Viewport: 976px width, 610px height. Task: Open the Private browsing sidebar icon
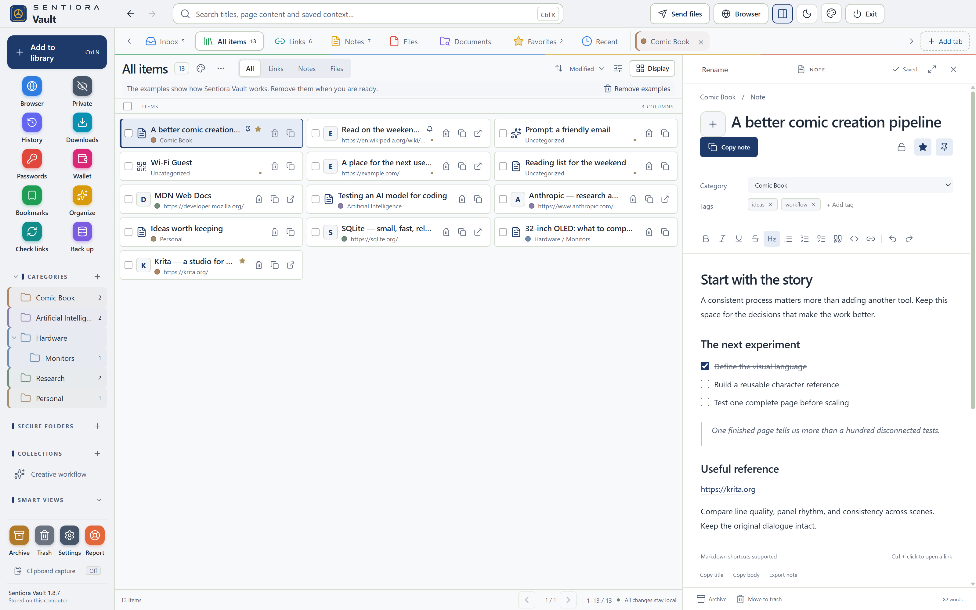tap(82, 86)
